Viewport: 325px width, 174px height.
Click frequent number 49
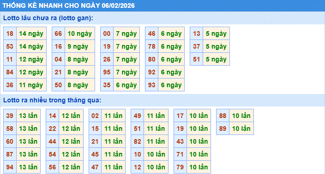[138, 116]
